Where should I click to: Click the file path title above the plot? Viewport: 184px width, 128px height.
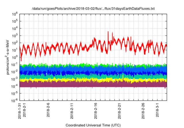tap(93, 9)
